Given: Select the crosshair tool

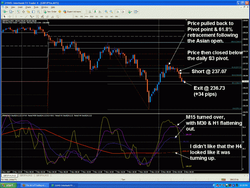Looking at the screenshot, I should click(10, 16).
